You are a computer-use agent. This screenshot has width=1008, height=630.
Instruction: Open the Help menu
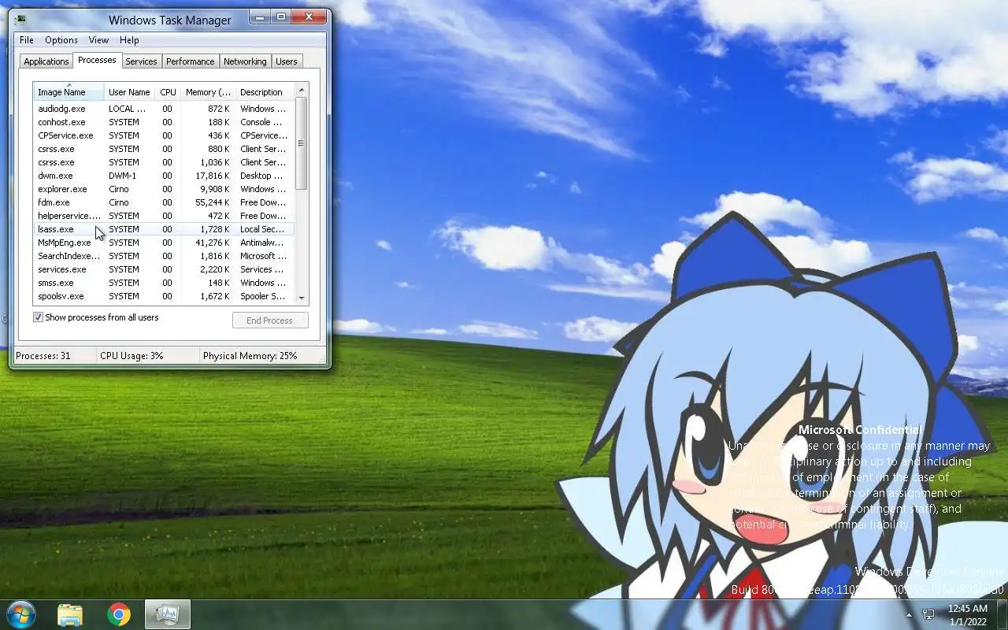(129, 40)
